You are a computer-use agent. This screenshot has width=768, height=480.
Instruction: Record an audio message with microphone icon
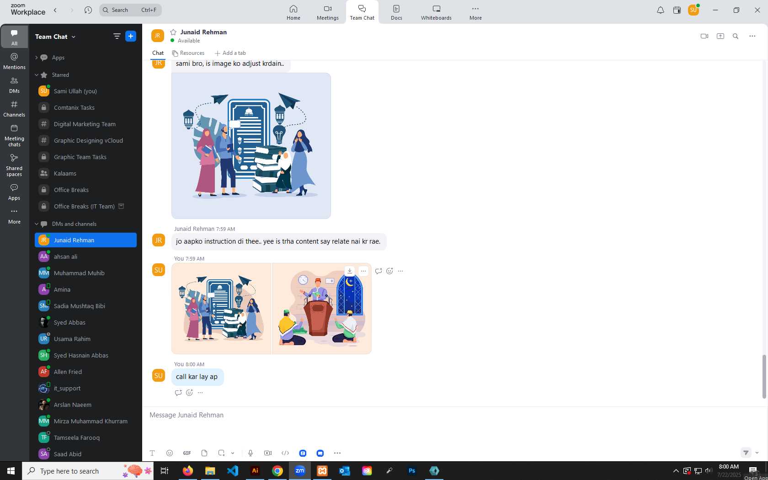pos(251,453)
